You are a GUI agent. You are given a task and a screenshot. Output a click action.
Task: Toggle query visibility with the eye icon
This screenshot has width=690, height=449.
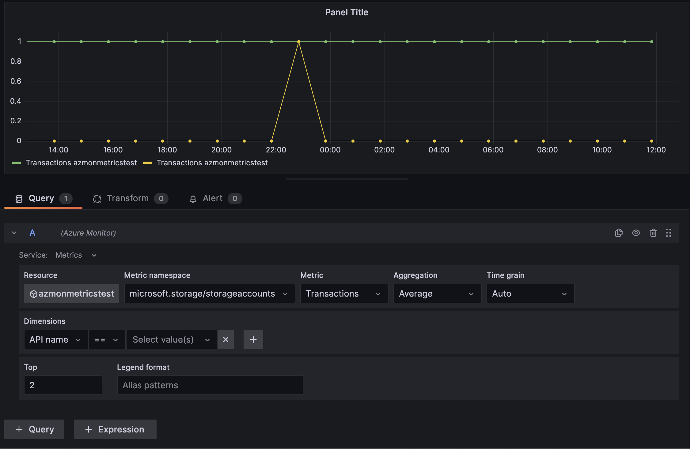click(636, 233)
